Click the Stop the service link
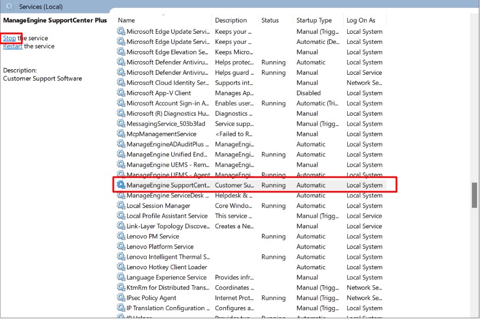This screenshot has width=480, height=319. [x=9, y=38]
